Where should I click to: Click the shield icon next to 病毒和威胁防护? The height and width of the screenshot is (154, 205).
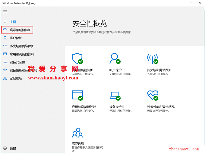point(5,30)
